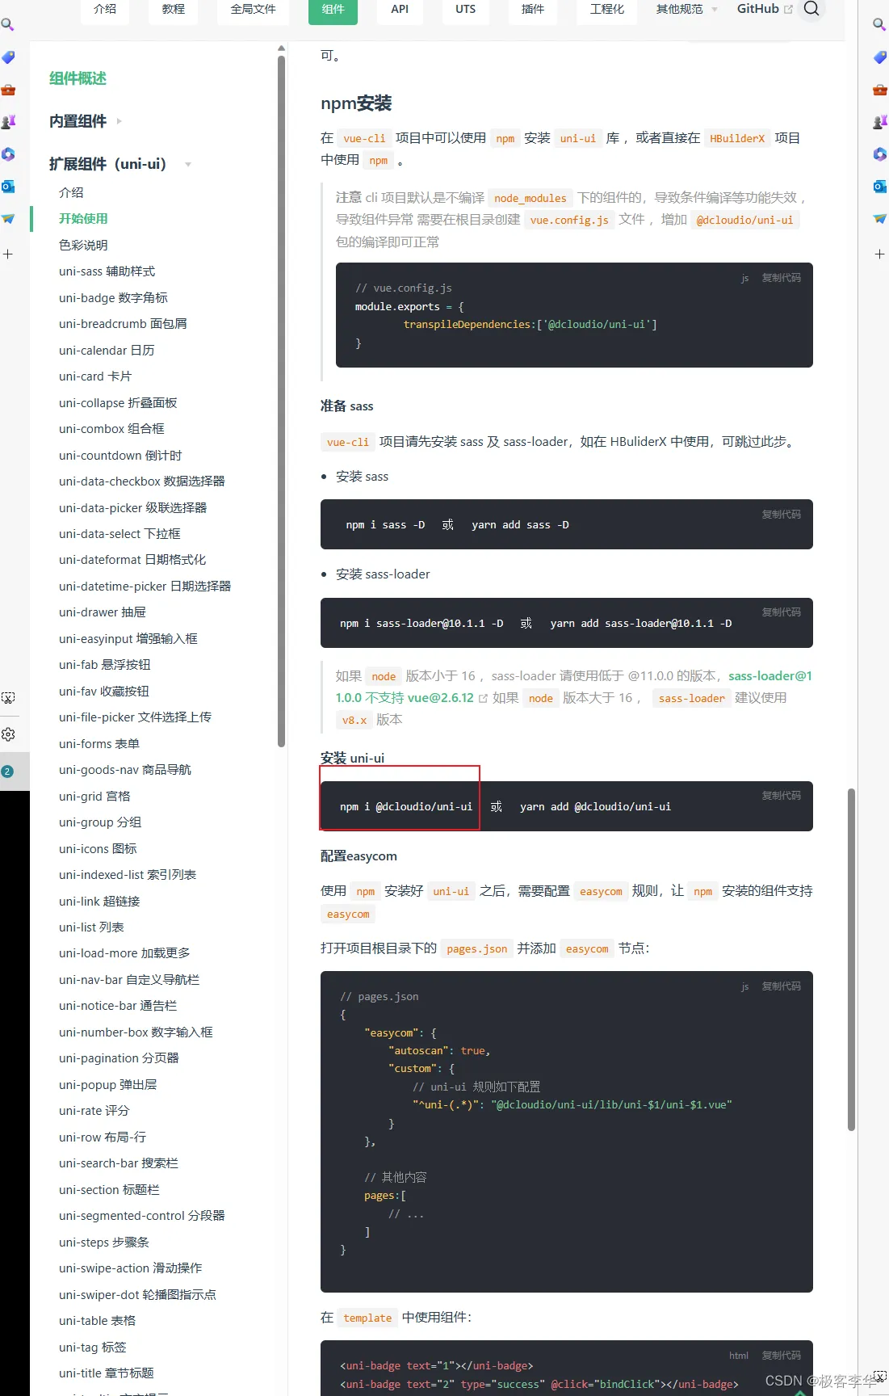889x1396 pixels.
Task: Open the 全局文件 nav tab
Action: click(x=254, y=10)
